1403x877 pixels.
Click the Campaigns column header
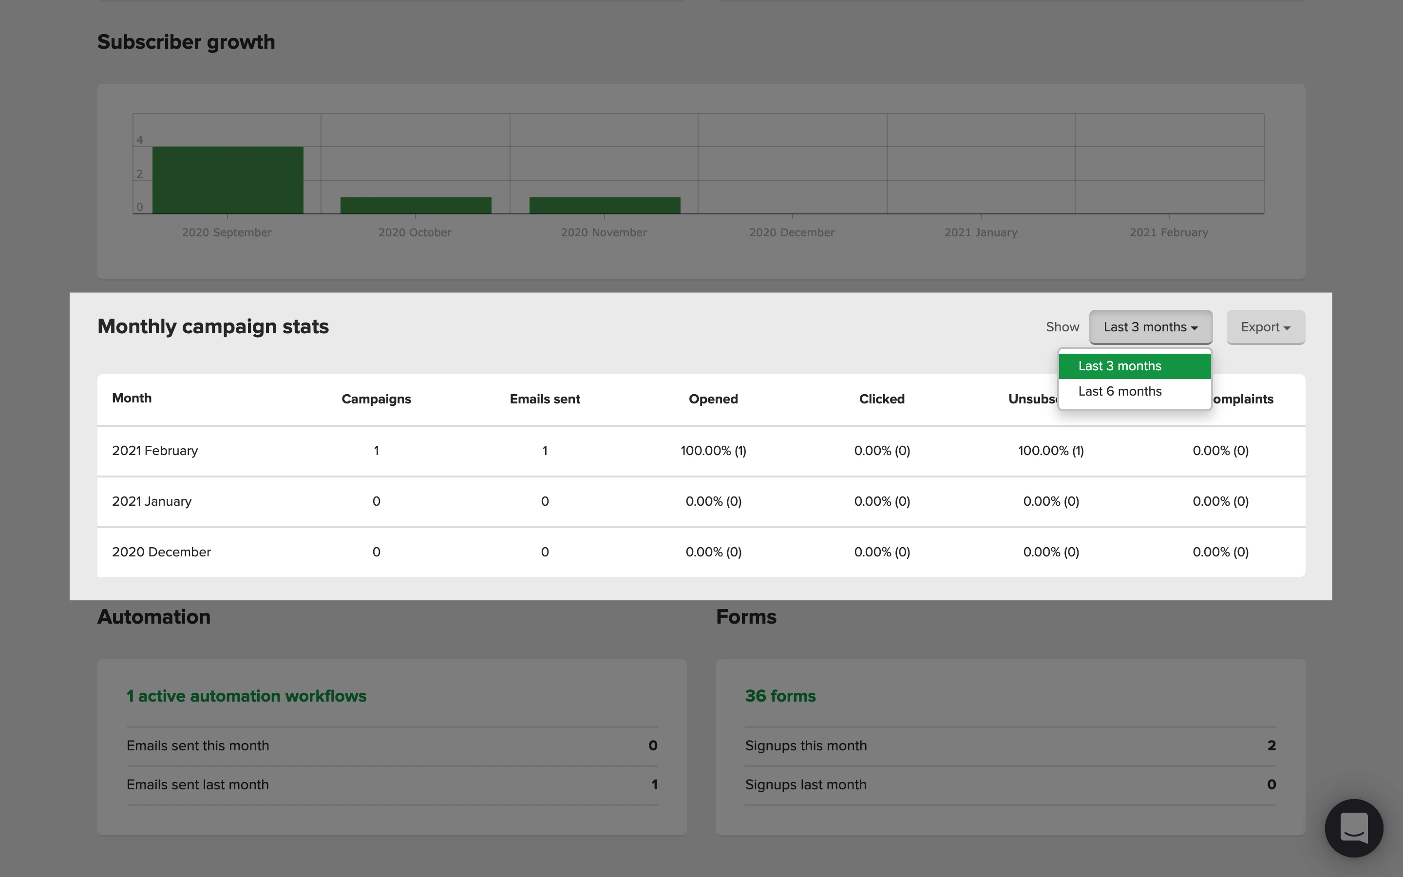click(x=376, y=399)
